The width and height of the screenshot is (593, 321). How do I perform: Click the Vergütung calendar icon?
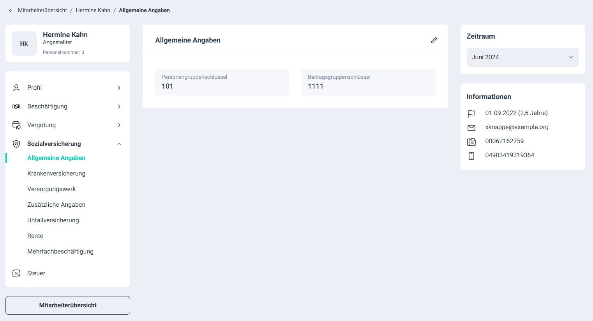[16, 125]
